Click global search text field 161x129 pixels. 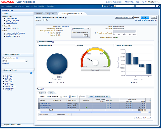[145, 6]
